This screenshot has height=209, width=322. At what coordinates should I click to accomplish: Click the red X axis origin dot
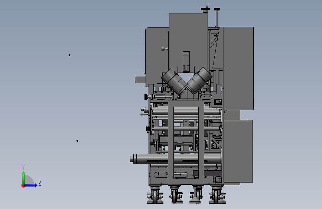(x=23, y=186)
